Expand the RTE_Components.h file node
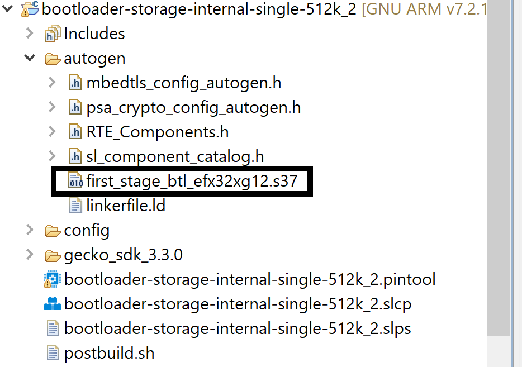The width and height of the screenshot is (522, 367). (53, 132)
